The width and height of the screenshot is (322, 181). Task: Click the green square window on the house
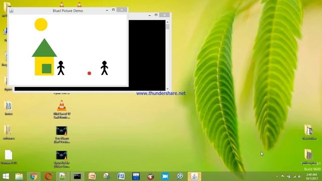click(x=47, y=68)
